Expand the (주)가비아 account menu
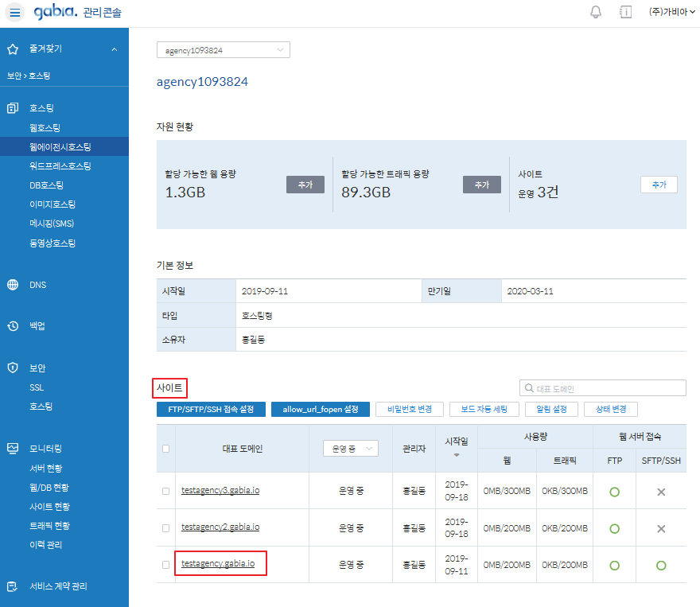 coord(671,13)
